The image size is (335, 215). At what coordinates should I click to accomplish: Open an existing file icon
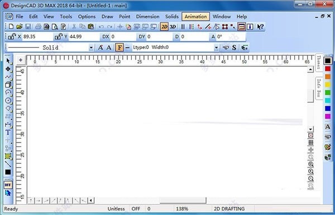pos(19,27)
